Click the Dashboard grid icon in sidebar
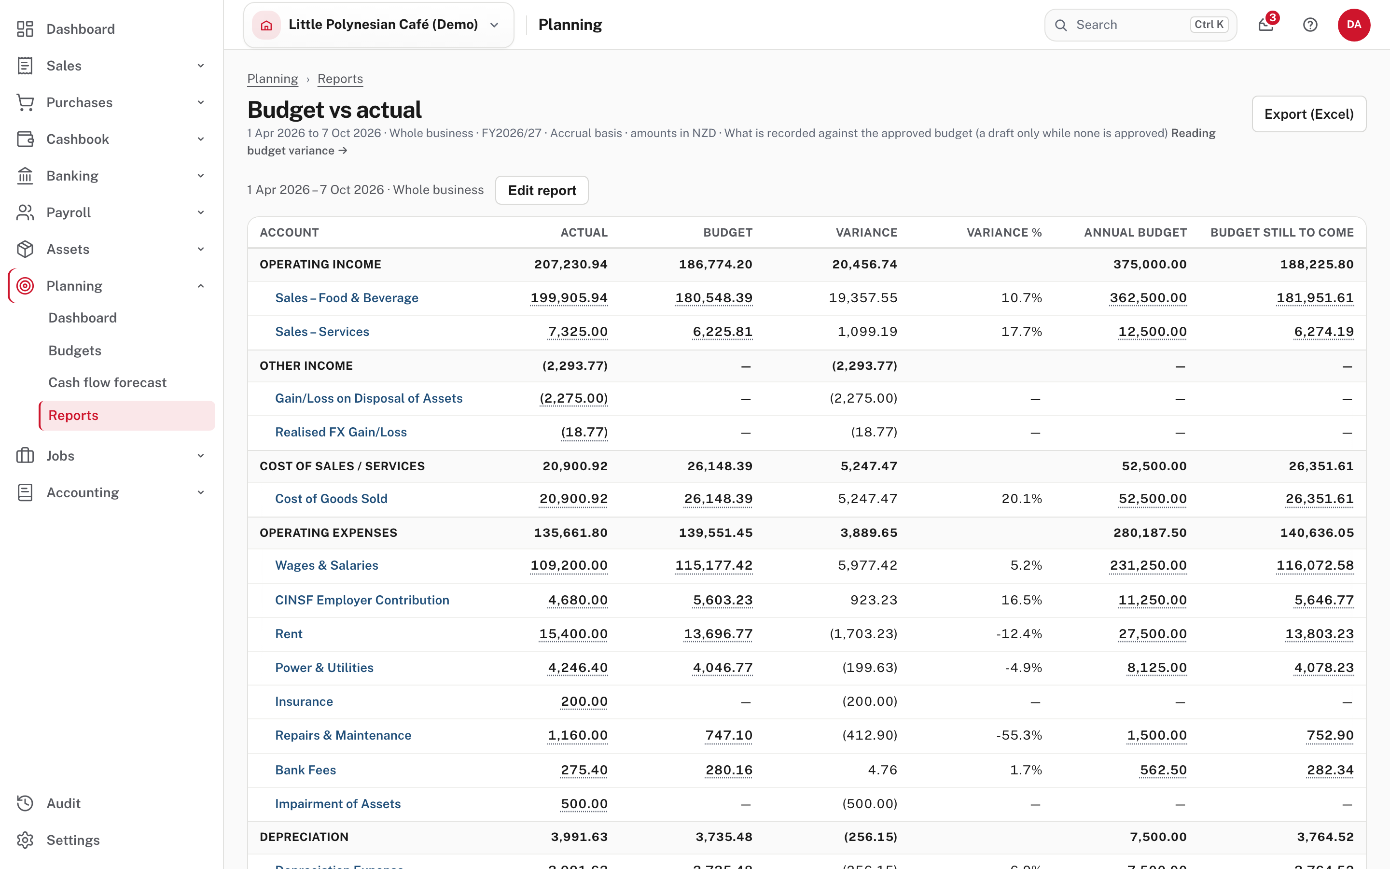The image size is (1390, 869). [25, 29]
